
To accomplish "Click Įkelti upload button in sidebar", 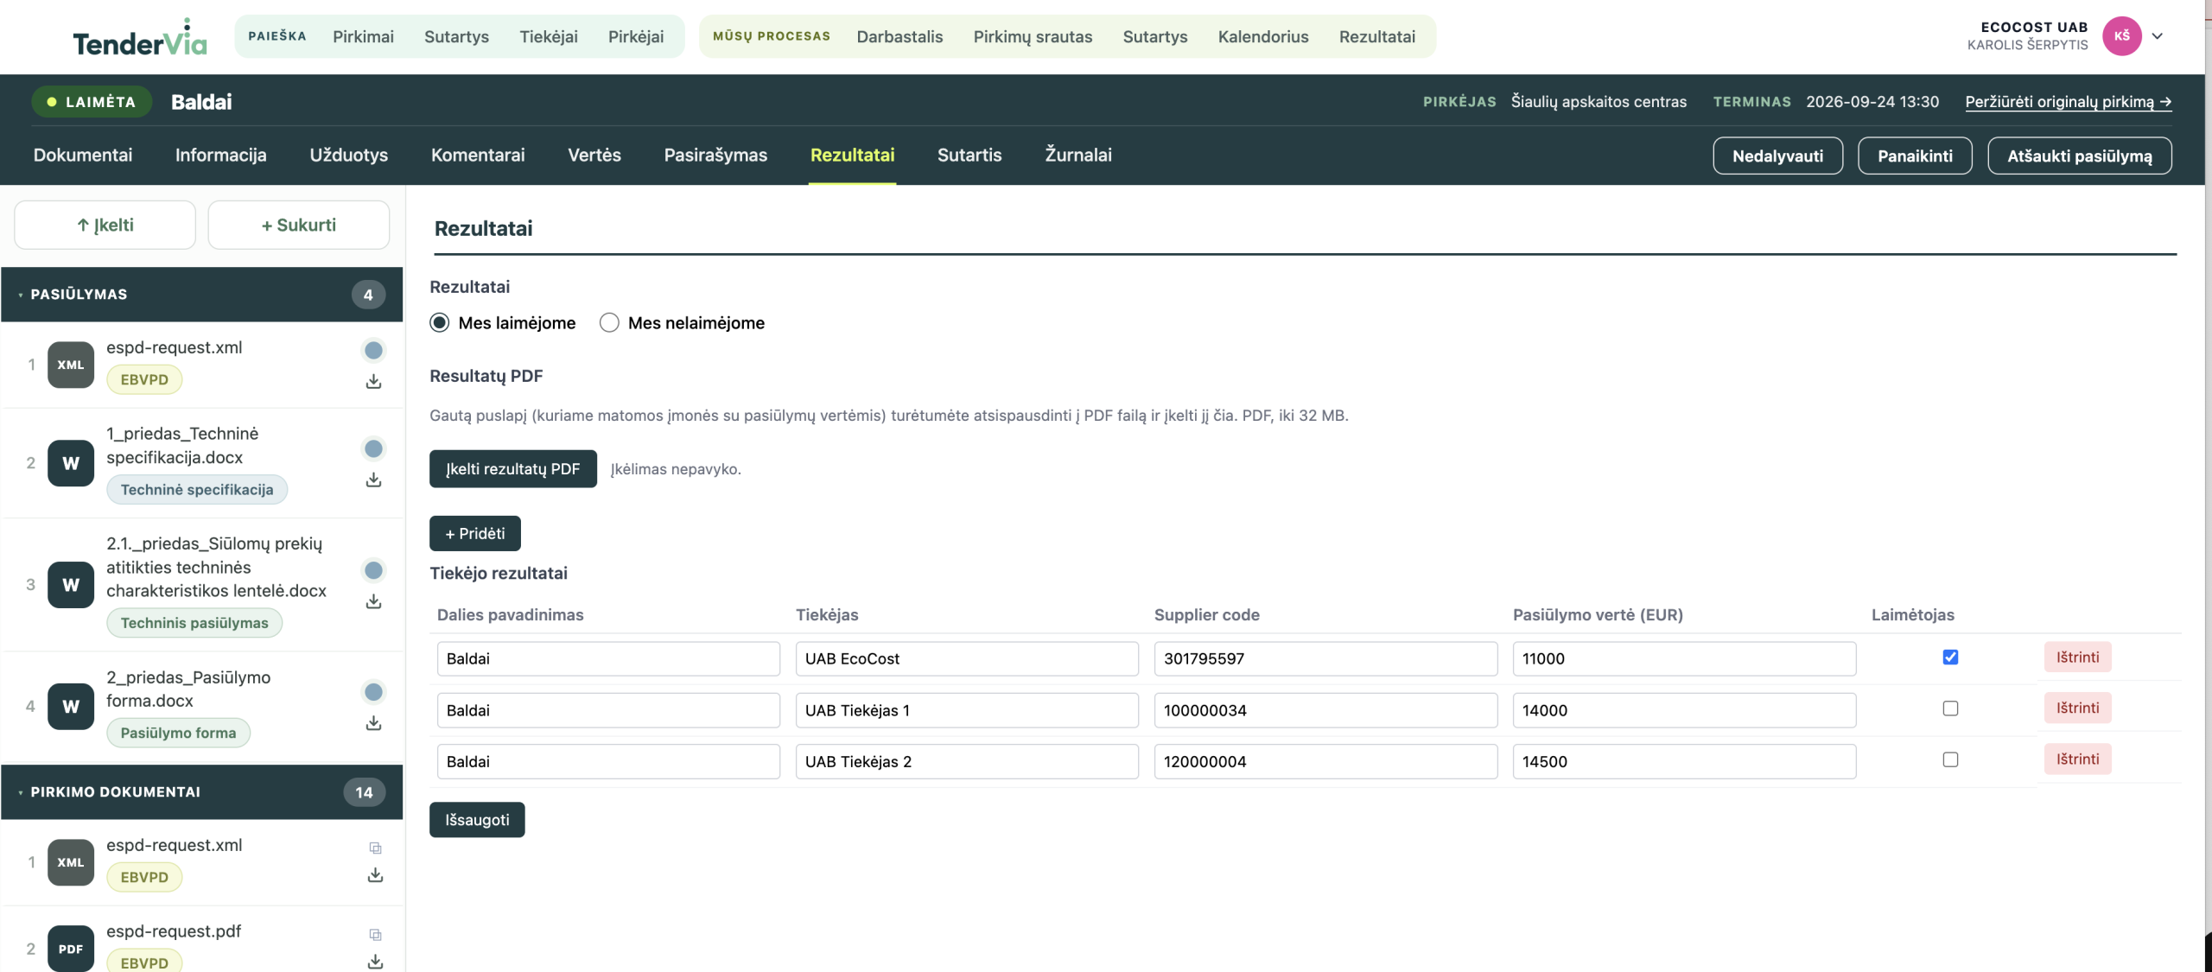I will pyautogui.click(x=105, y=226).
